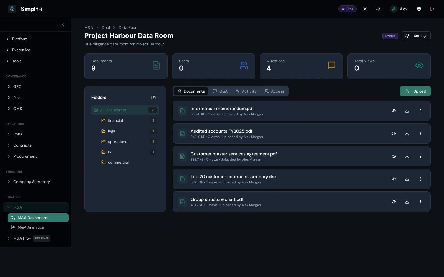Preview Information memorandum.pdf with eye icon
Image resolution: width=444 pixels, height=277 pixels.
click(394, 111)
